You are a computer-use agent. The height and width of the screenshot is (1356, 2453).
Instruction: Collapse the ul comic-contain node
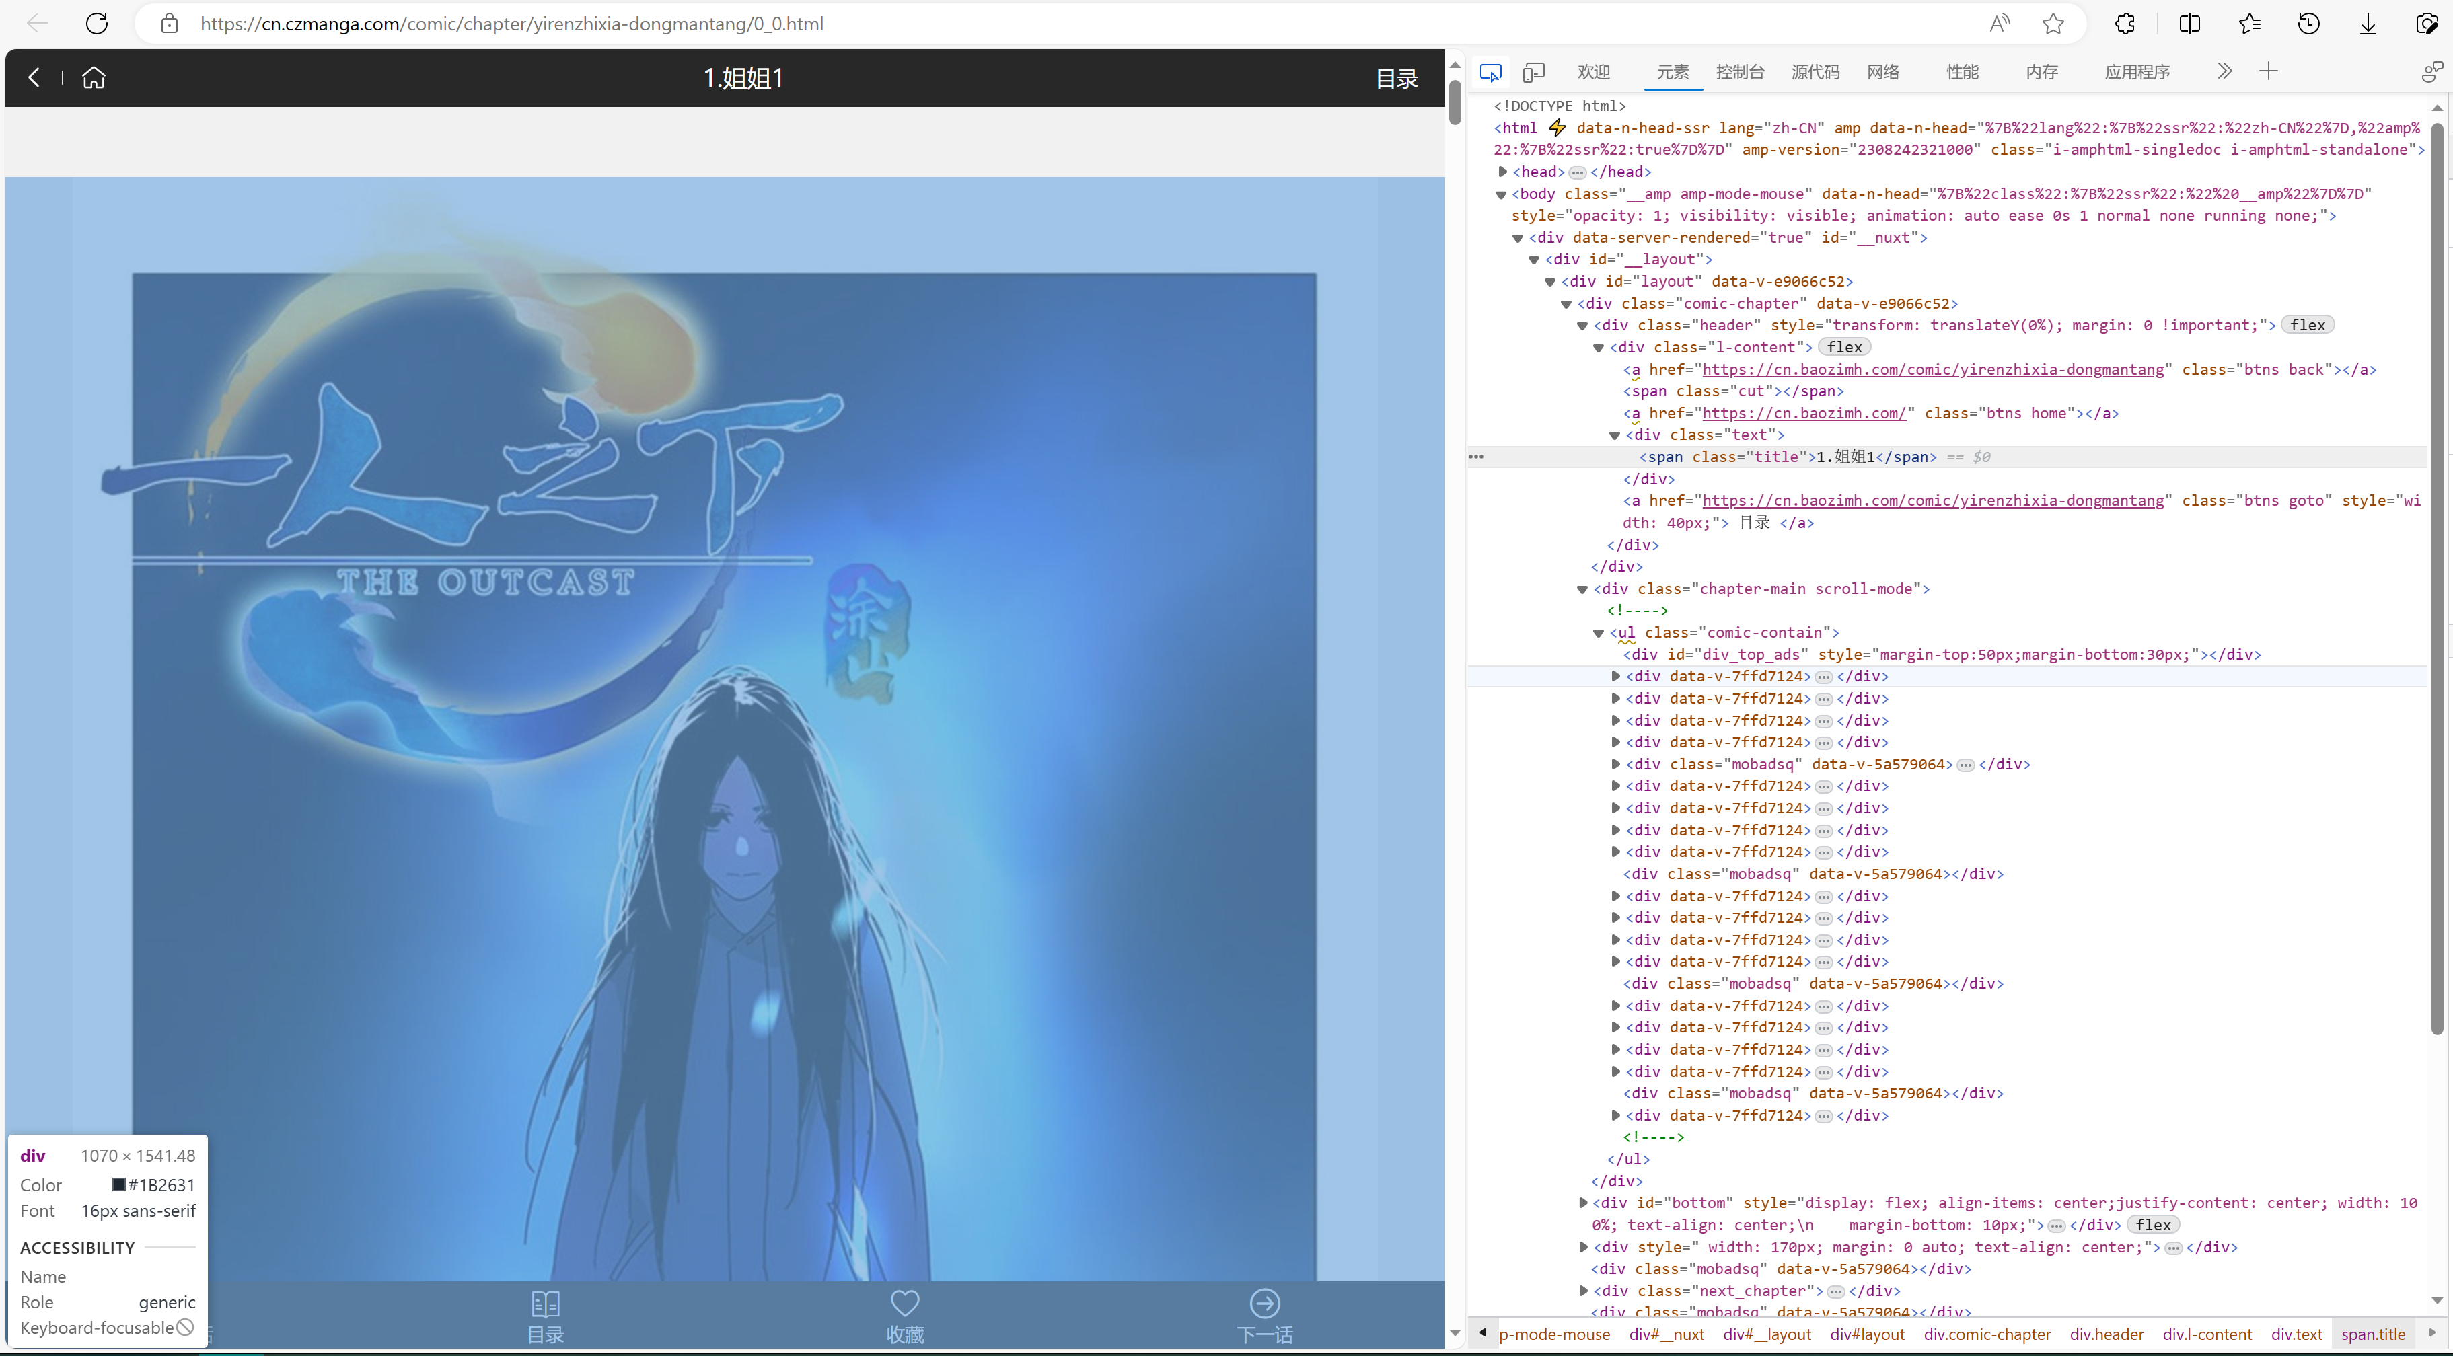click(1599, 632)
